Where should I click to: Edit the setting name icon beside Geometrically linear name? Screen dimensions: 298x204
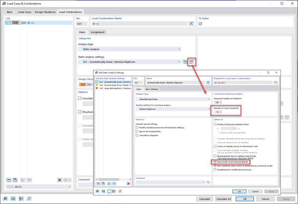click(208, 83)
